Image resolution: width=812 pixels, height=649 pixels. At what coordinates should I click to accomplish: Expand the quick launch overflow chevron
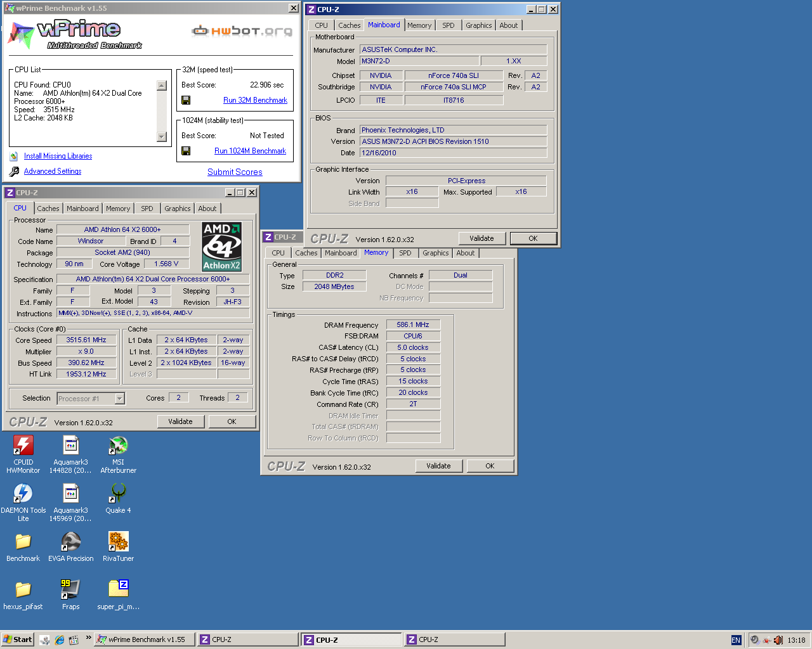(x=88, y=638)
